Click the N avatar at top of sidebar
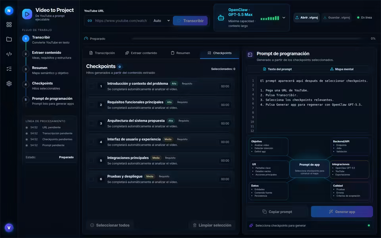The height and width of the screenshot is (238, 381). (9, 11)
